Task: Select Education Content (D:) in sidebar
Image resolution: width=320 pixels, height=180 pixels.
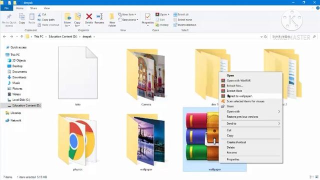Action: [21, 105]
